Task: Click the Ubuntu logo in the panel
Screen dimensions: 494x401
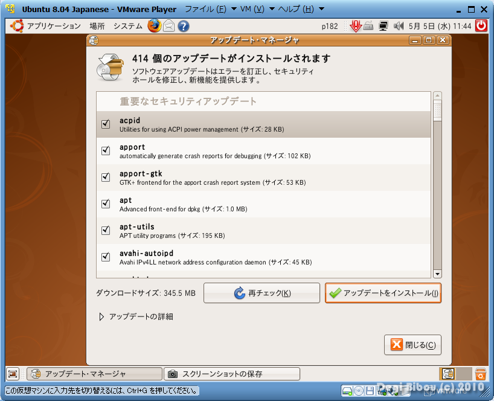Action: pyautogui.click(x=17, y=26)
